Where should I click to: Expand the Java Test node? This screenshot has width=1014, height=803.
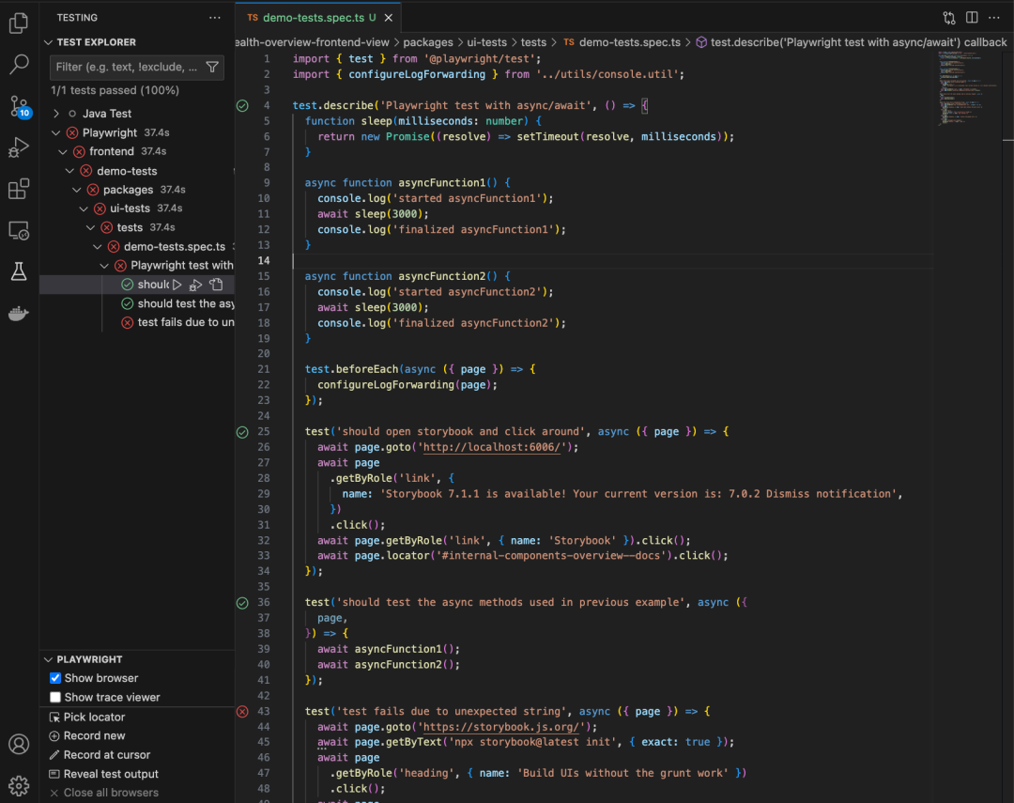click(x=56, y=114)
